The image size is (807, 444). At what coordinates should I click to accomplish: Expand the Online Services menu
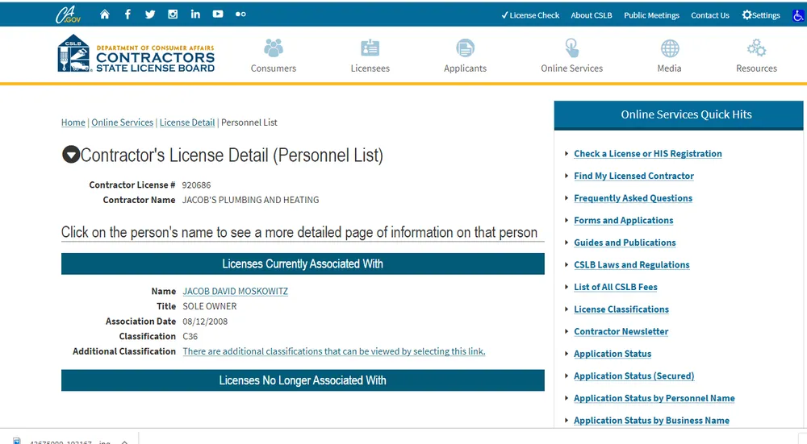(571, 56)
